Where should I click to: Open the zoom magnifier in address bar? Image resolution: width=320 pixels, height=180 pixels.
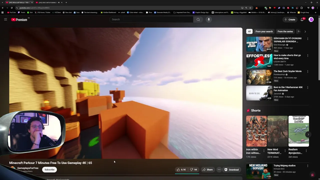coord(246,8)
